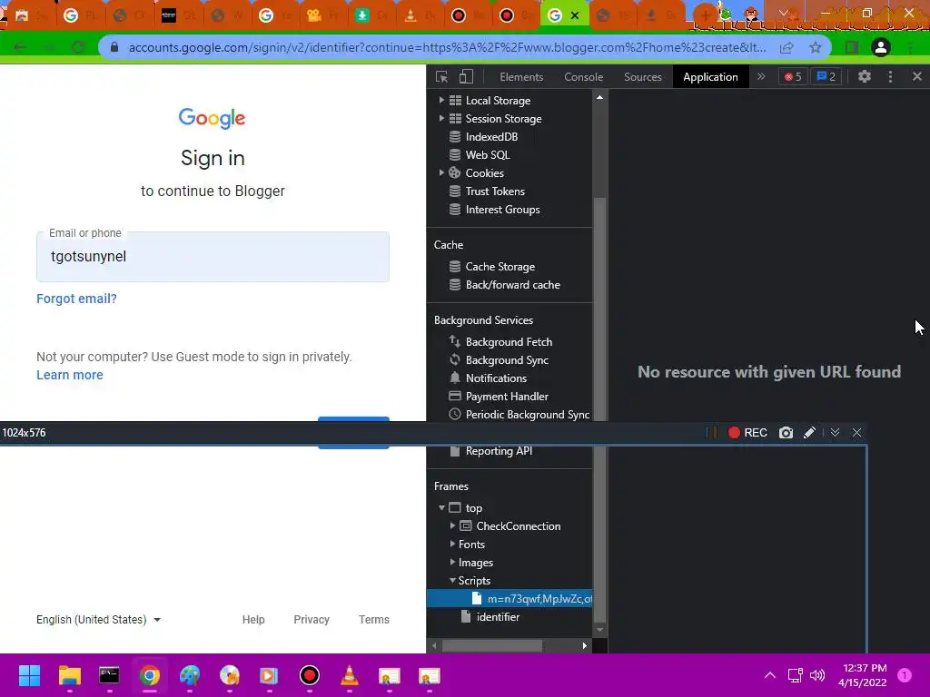Open the errors count badge
The width and height of the screenshot is (930, 697).
point(793,76)
